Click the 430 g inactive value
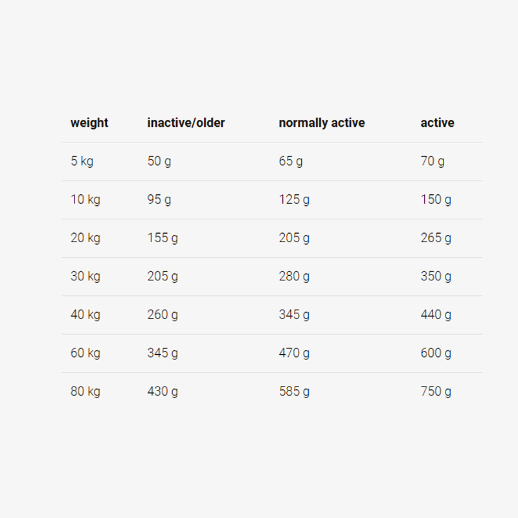The image size is (518, 518). (x=163, y=391)
